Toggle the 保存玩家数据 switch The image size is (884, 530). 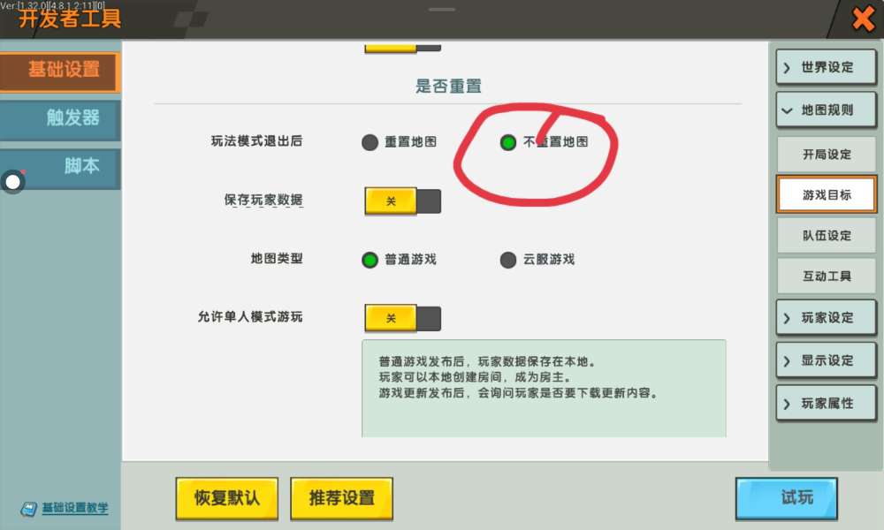[402, 201]
